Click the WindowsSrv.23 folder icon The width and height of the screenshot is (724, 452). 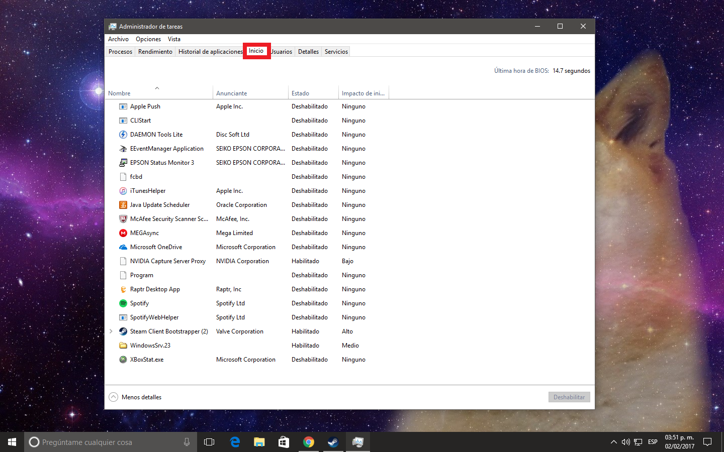pos(123,346)
